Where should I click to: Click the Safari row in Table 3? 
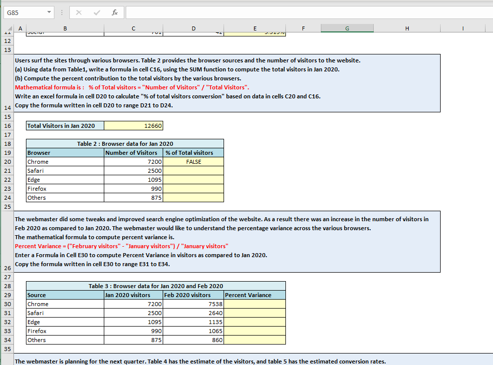65,313
